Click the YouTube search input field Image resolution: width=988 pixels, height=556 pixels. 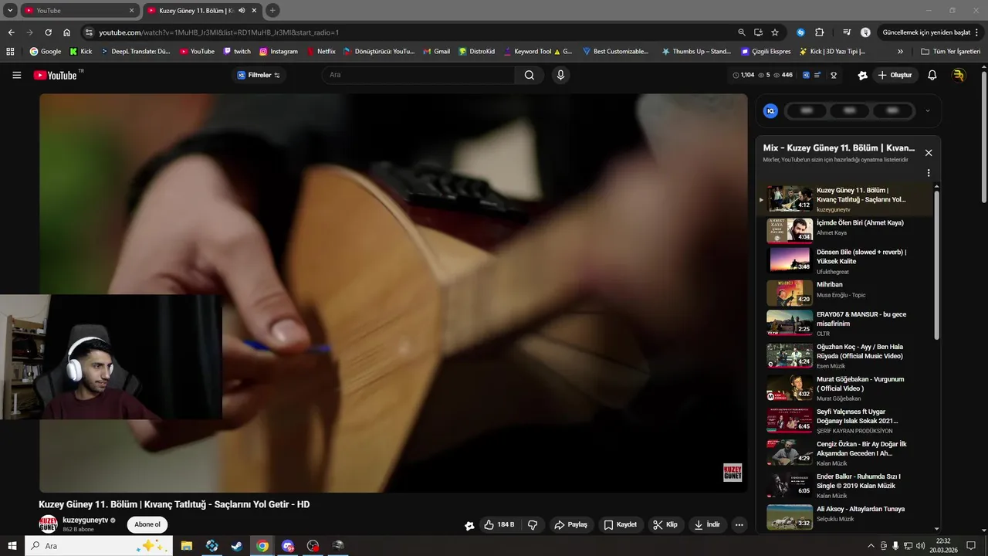[x=418, y=75]
